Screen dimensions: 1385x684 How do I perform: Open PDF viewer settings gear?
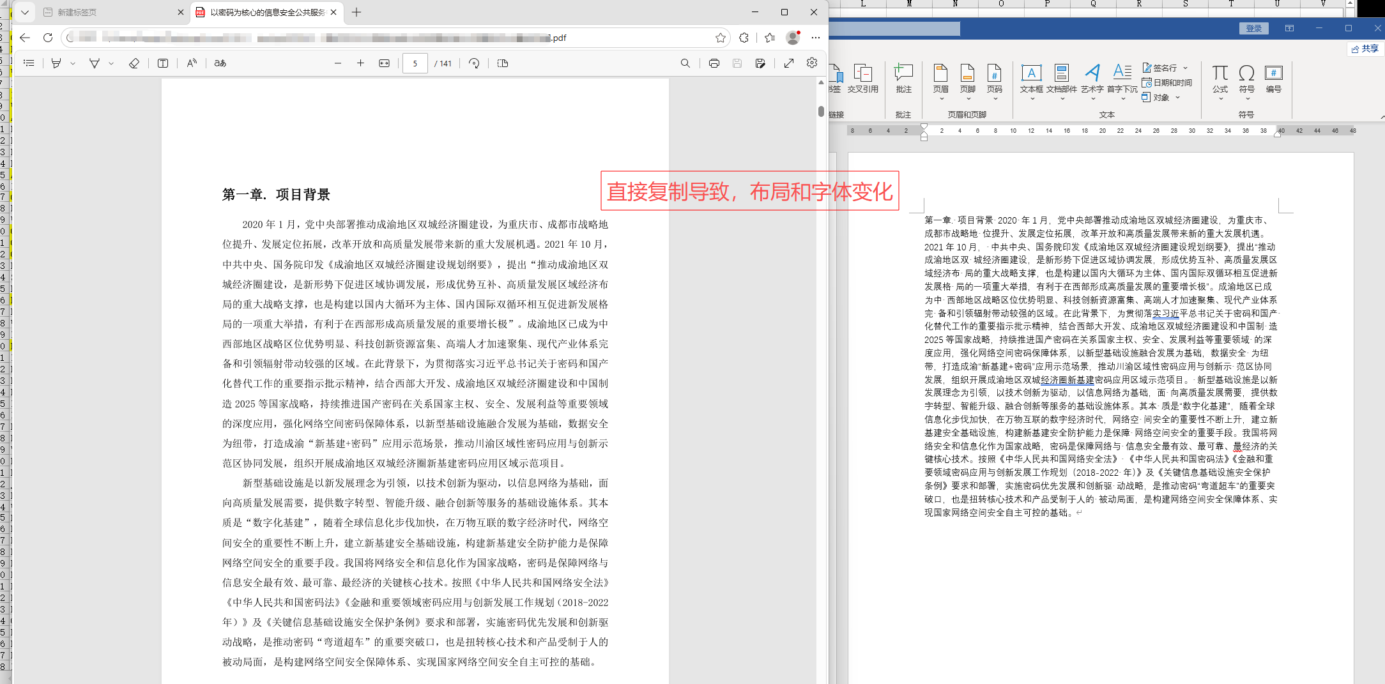[x=812, y=63]
